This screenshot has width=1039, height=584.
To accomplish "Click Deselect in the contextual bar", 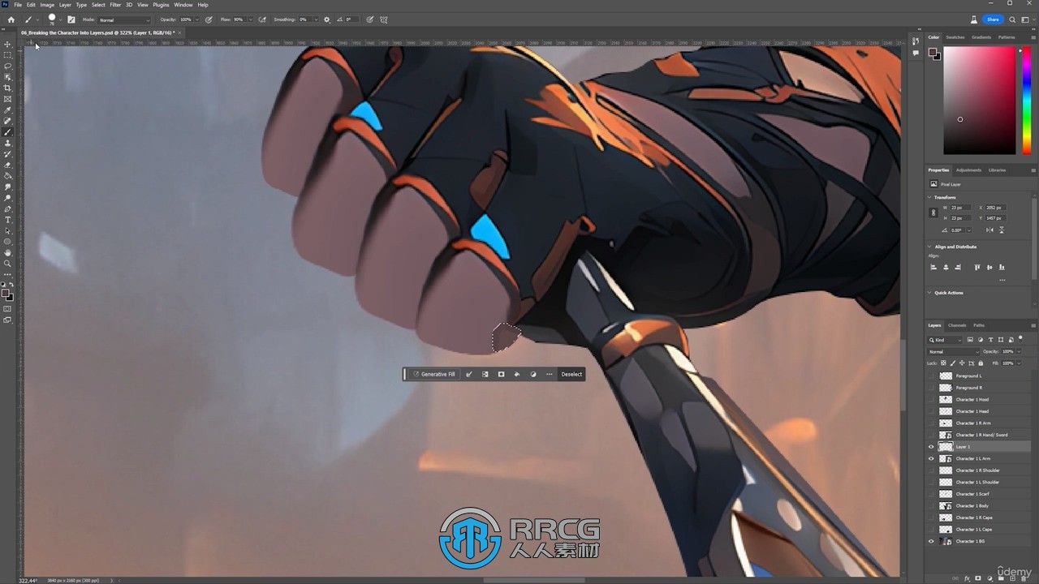I will pos(571,374).
